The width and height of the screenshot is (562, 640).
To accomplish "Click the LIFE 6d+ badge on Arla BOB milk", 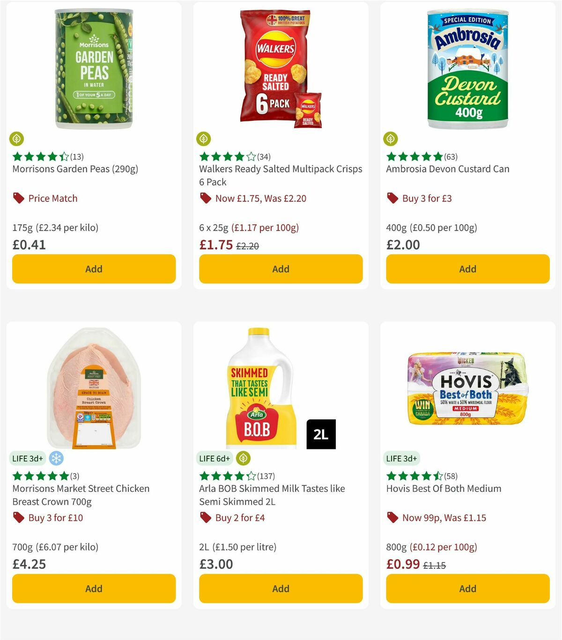I will [214, 459].
